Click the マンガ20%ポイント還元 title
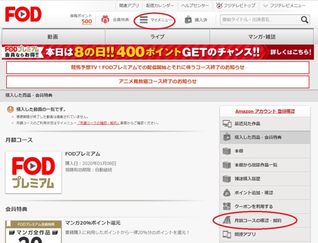 click(93, 223)
